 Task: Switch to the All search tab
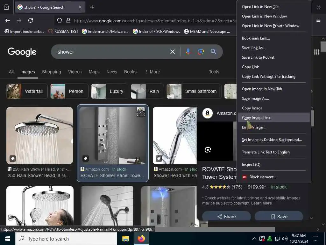[x=11, y=72]
